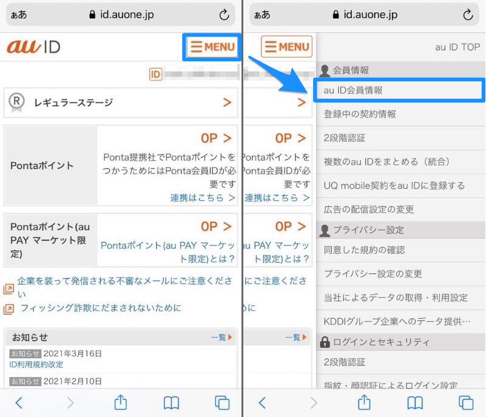Tap id.auone.jp address field in right screen
Image resolution: width=486 pixels, height=417 pixels.
365,15
